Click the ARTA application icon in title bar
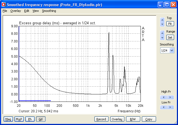 click(x=4, y=4)
